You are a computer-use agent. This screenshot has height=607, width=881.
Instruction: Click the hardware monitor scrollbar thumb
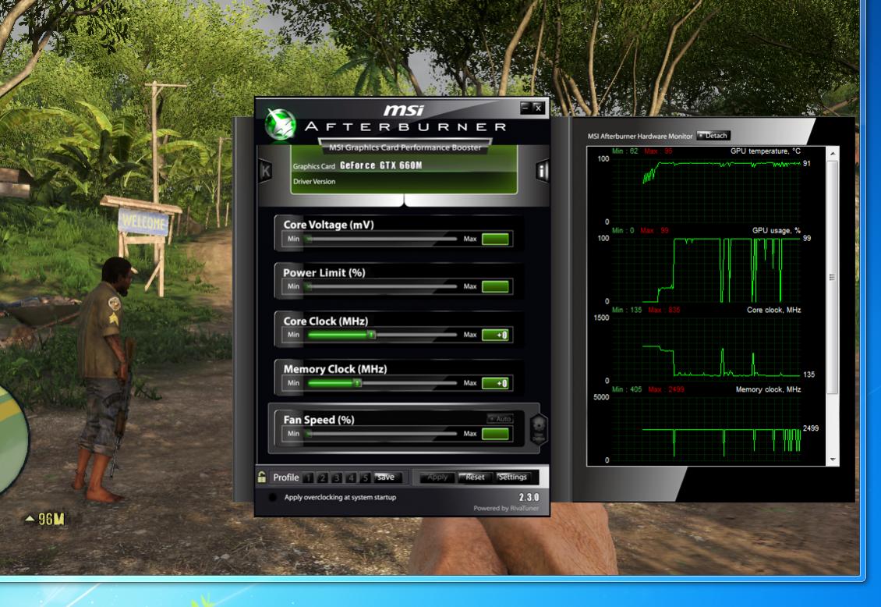[833, 277]
